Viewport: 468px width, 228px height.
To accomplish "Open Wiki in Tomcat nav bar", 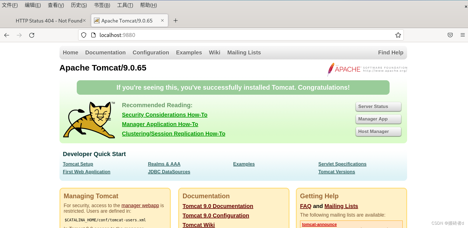I will coord(215,52).
